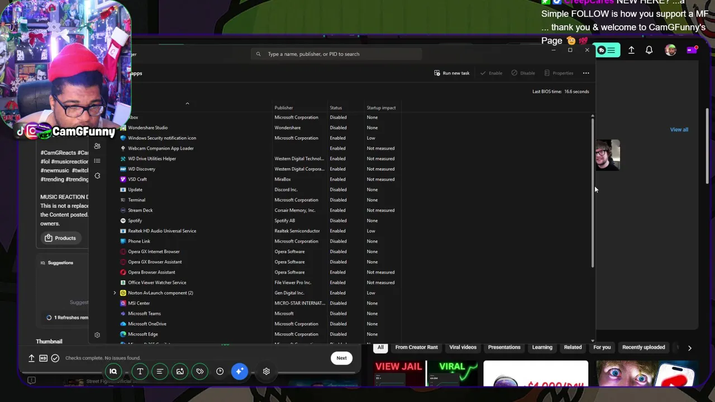Open the TubeBuddy IQ score tool
The image size is (715, 402).
pyautogui.click(x=113, y=371)
